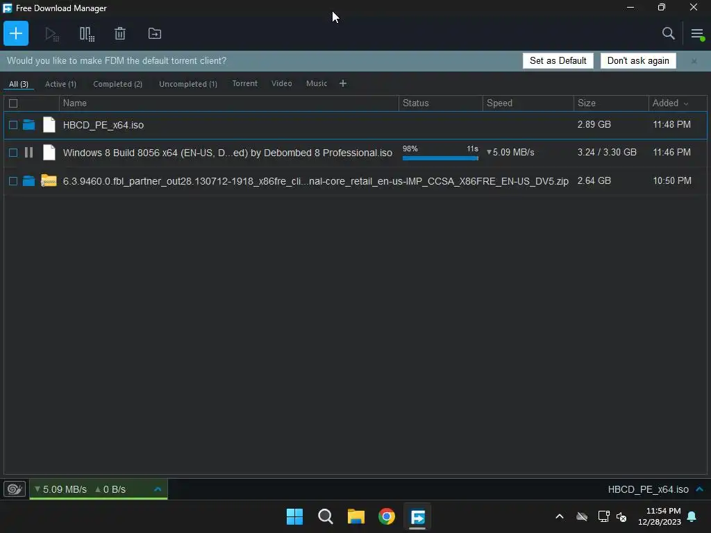
Task: Click the blue Add download plus button
Action: (x=16, y=33)
